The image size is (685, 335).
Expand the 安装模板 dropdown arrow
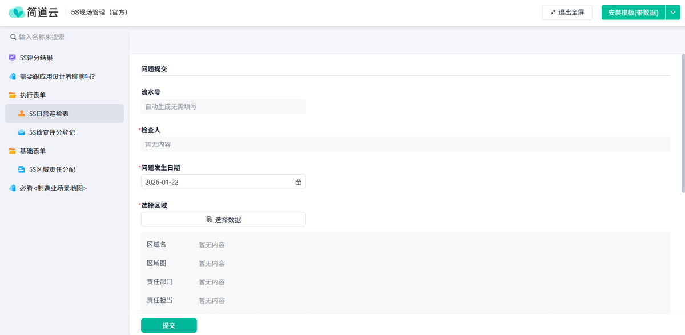click(x=671, y=13)
